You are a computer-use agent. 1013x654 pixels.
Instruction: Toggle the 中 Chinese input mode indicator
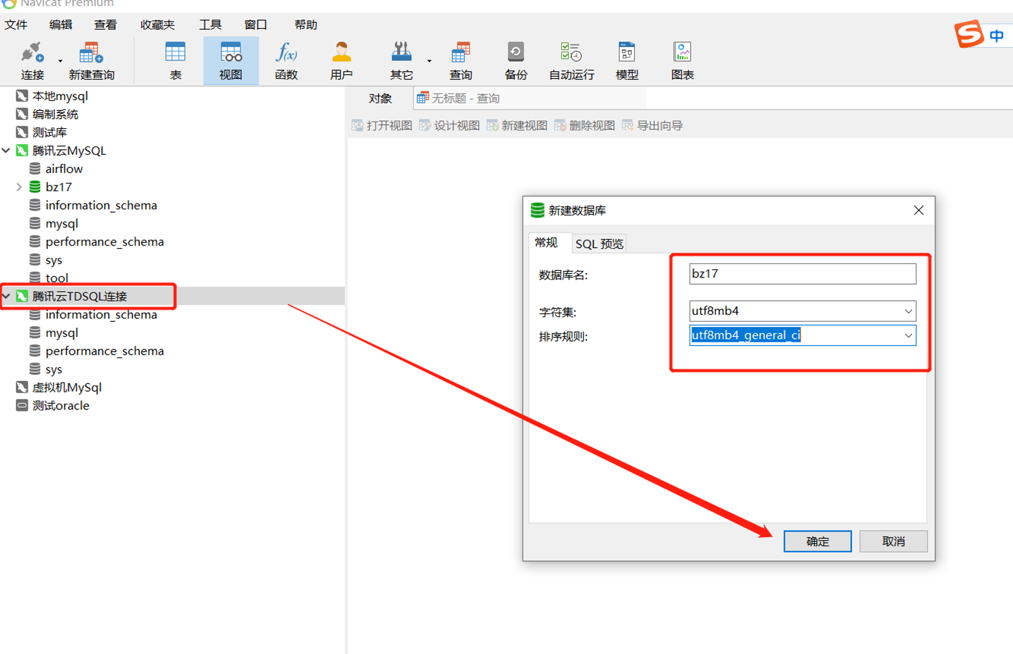pyautogui.click(x=996, y=35)
